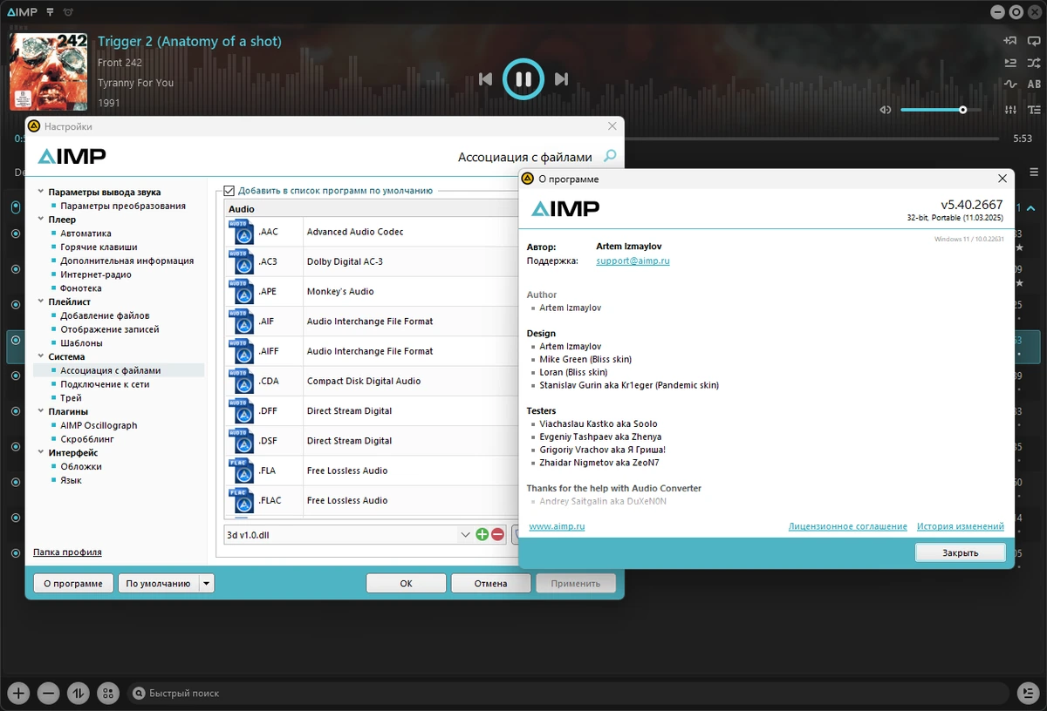
Task: Collapse the playlist group chevron
Action: coord(1031,208)
